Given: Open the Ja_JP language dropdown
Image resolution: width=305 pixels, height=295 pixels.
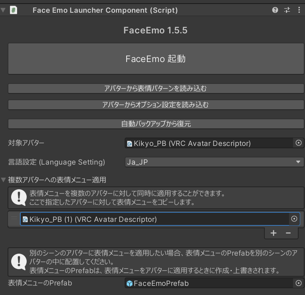Looking at the screenshot, I should [x=214, y=162].
